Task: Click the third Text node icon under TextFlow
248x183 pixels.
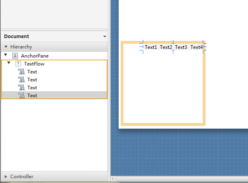Action: coord(22,88)
